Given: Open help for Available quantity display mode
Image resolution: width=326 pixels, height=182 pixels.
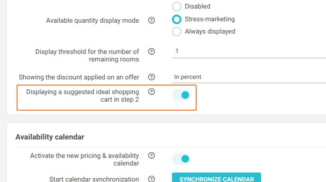Looking at the screenshot, I should pos(151,20).
